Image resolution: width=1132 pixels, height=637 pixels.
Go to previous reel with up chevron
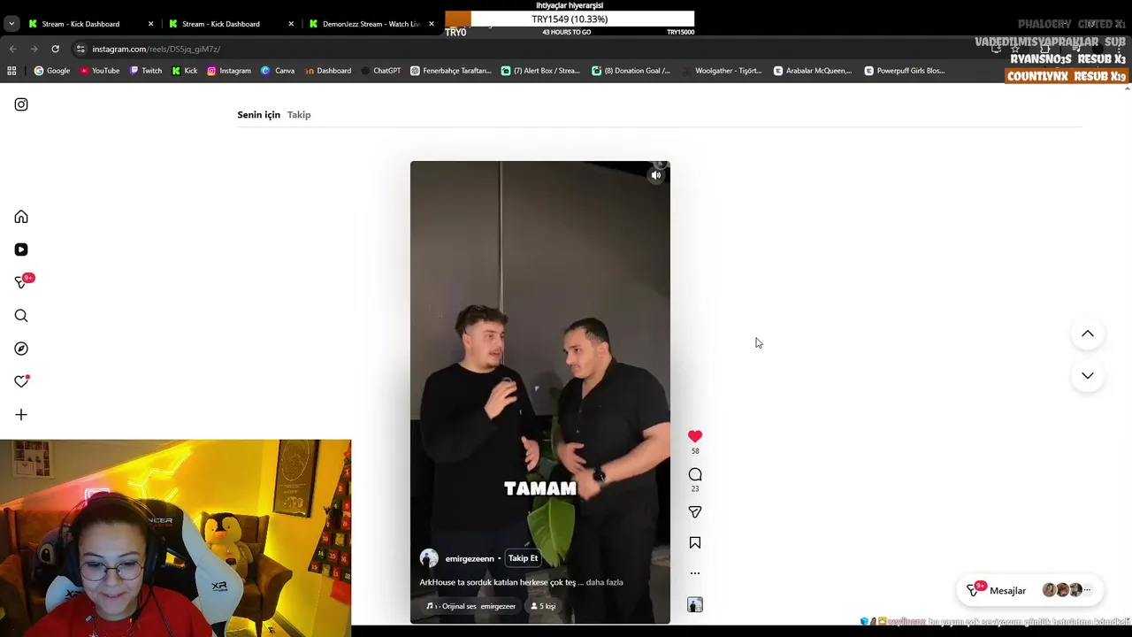point(1088,334)
